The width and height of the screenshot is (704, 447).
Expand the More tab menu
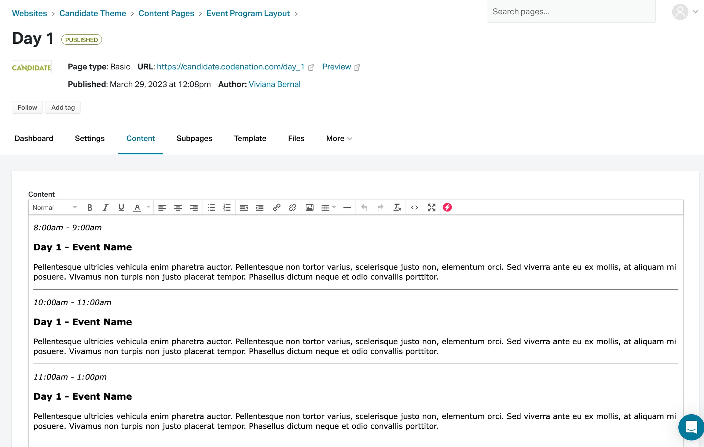[x=339, y=138]
